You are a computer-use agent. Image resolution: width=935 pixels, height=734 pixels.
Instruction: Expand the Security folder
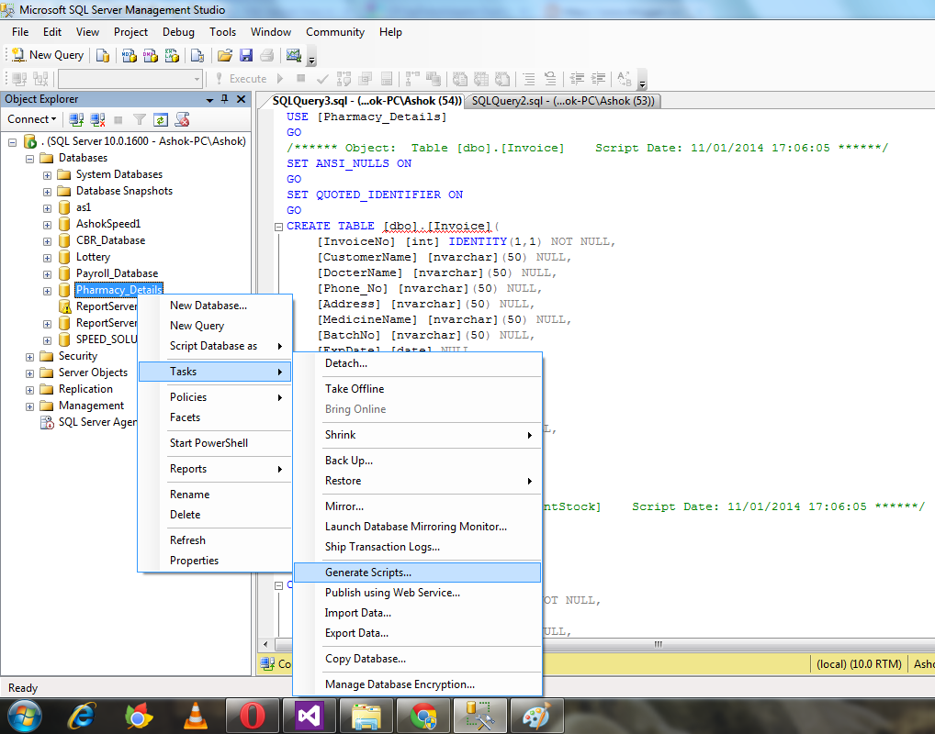[x=29, y=357]
